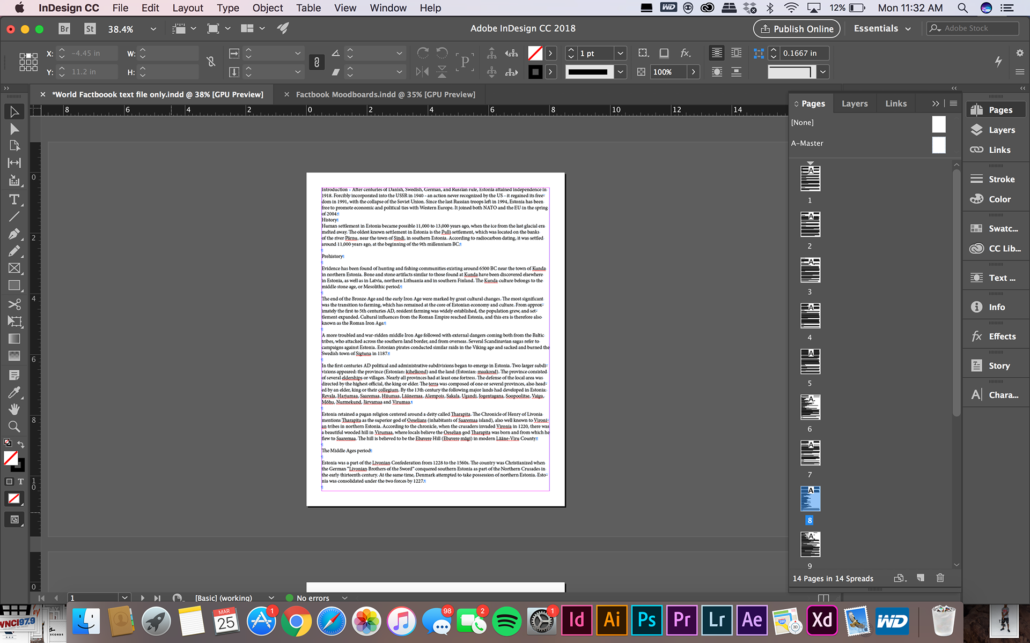Select the Rectangle tool
This screenshot has width=1030, height=643.
14,286
